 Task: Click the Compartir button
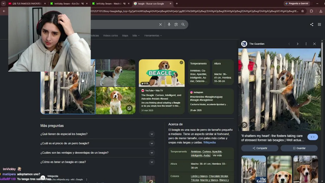pyautogui.click(x=260, y=148)
